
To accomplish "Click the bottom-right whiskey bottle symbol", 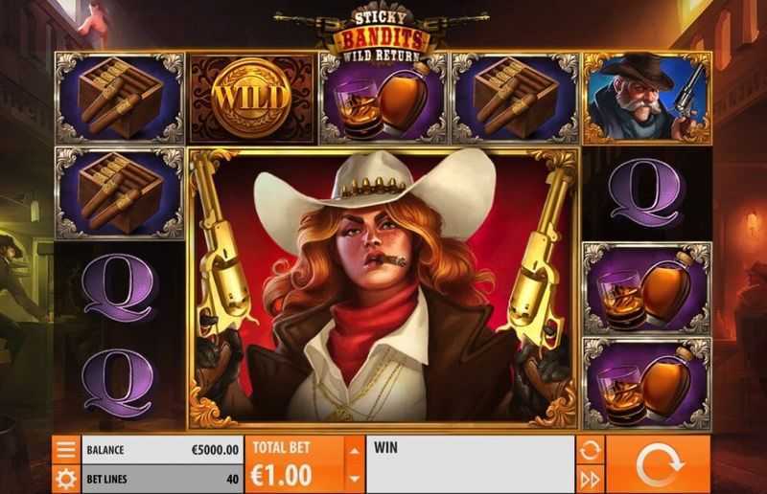I will click(x=646, y=383).
